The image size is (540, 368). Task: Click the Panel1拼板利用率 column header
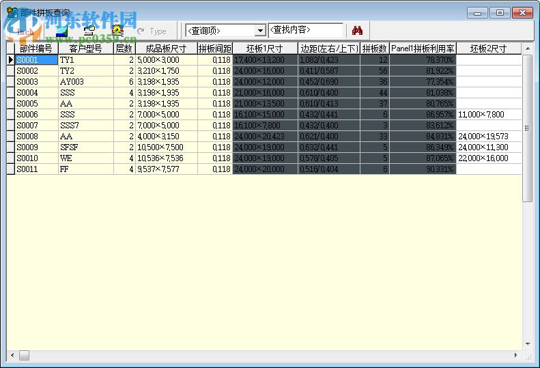click(x=423, y=48)
